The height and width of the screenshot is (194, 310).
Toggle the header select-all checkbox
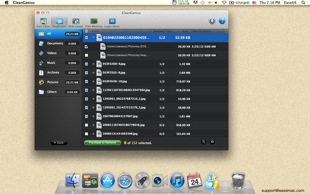point(86,31)
